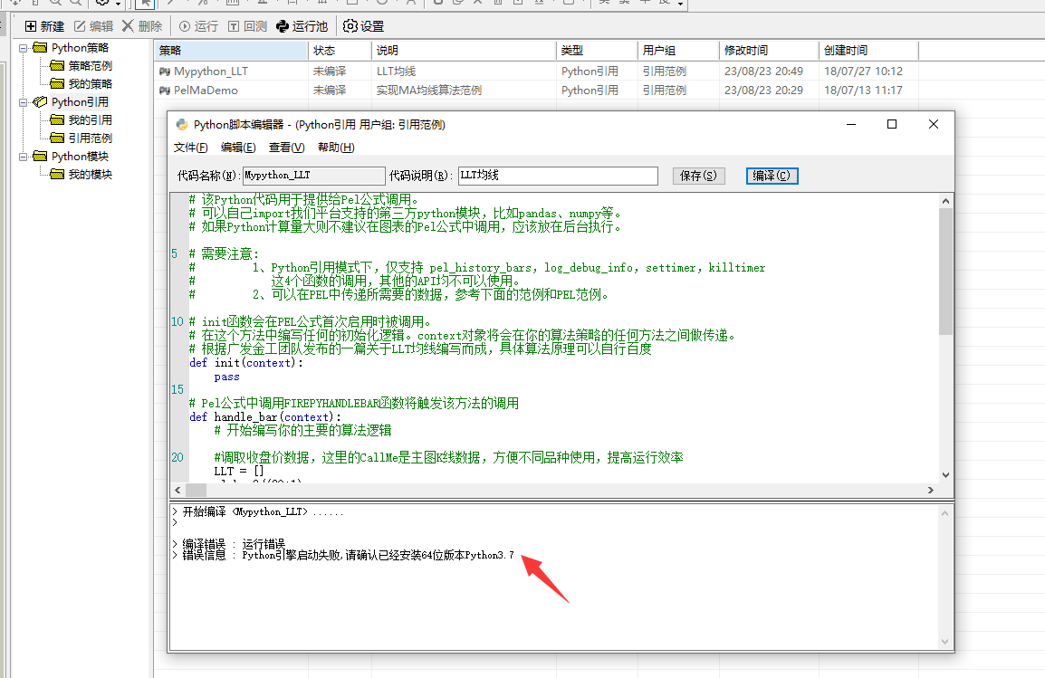Viewport: 1045px width, 678px height.
Task: Select the Mypython_LLT strategy row icon
Action: (x=165, y=71)
